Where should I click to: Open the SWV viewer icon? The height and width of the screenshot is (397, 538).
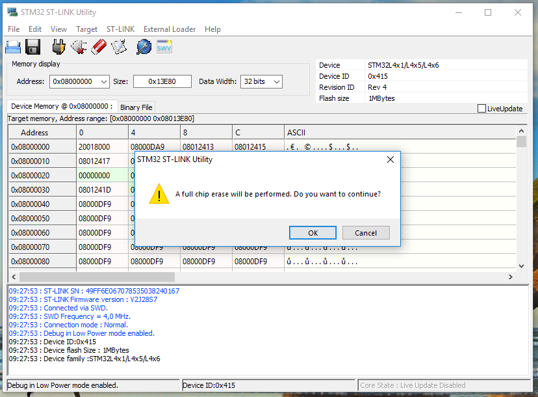pos(164,47)
